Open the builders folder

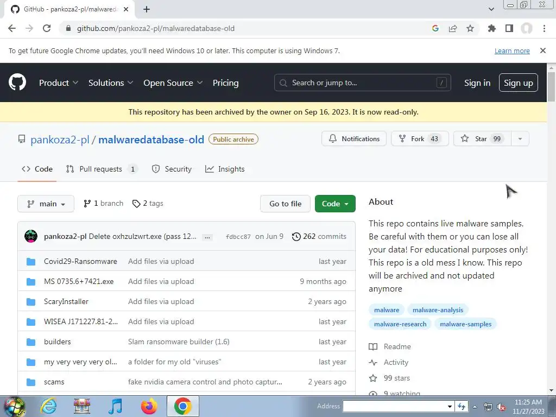(58, 342)
